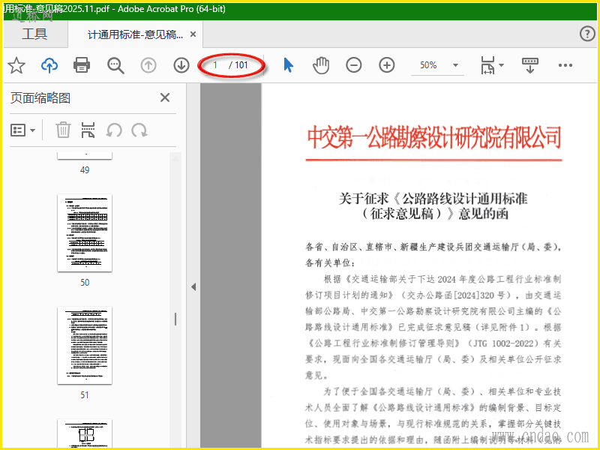The image size is (600, 450).
Task: Go to previous page arrow
Action: click(148, 65)
